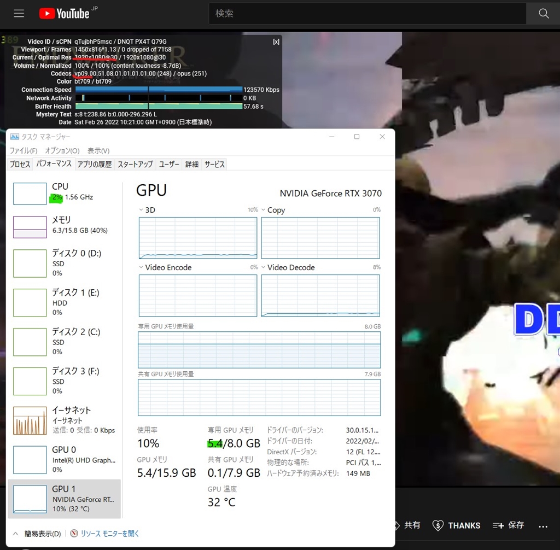Open the YouTube hamburger guide menu
The width and height of the screenshot is (560, 550).
point(19,14)
